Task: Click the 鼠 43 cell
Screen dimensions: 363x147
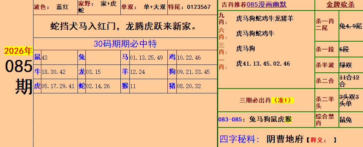Action: (55, 57)
